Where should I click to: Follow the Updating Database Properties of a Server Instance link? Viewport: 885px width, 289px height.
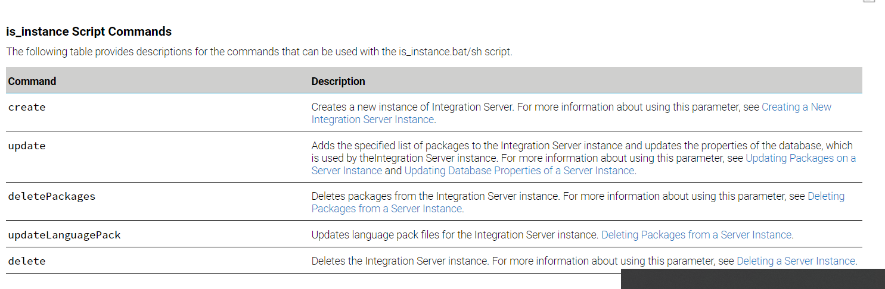click(519, 171)
